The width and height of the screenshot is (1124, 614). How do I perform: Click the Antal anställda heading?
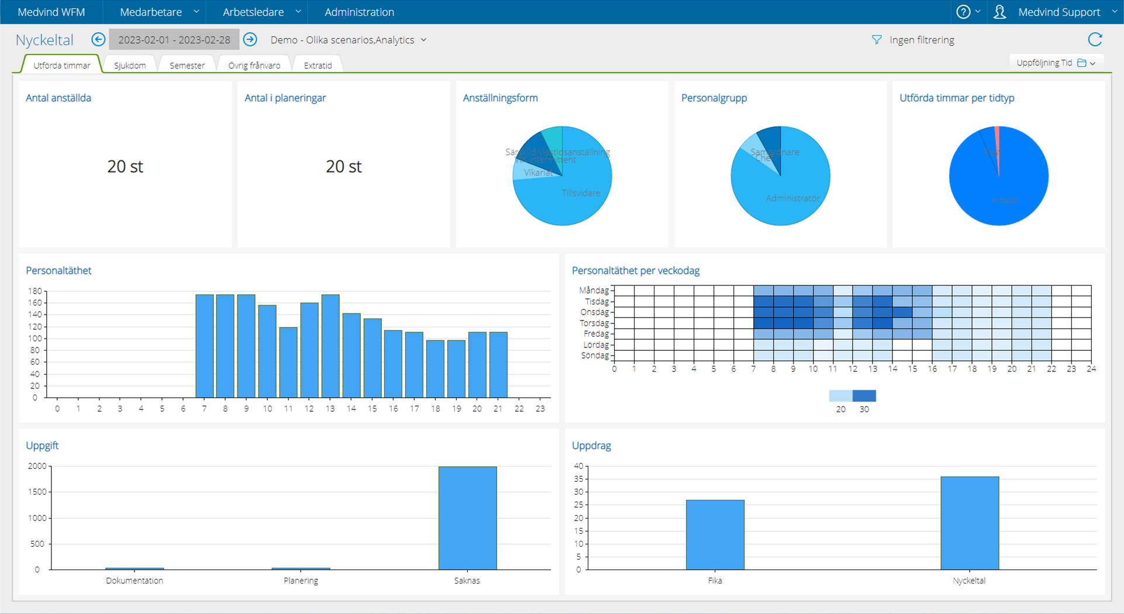pyautogui.click(x=58, y=98)
